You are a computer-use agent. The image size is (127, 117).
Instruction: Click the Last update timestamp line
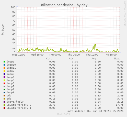95,111
